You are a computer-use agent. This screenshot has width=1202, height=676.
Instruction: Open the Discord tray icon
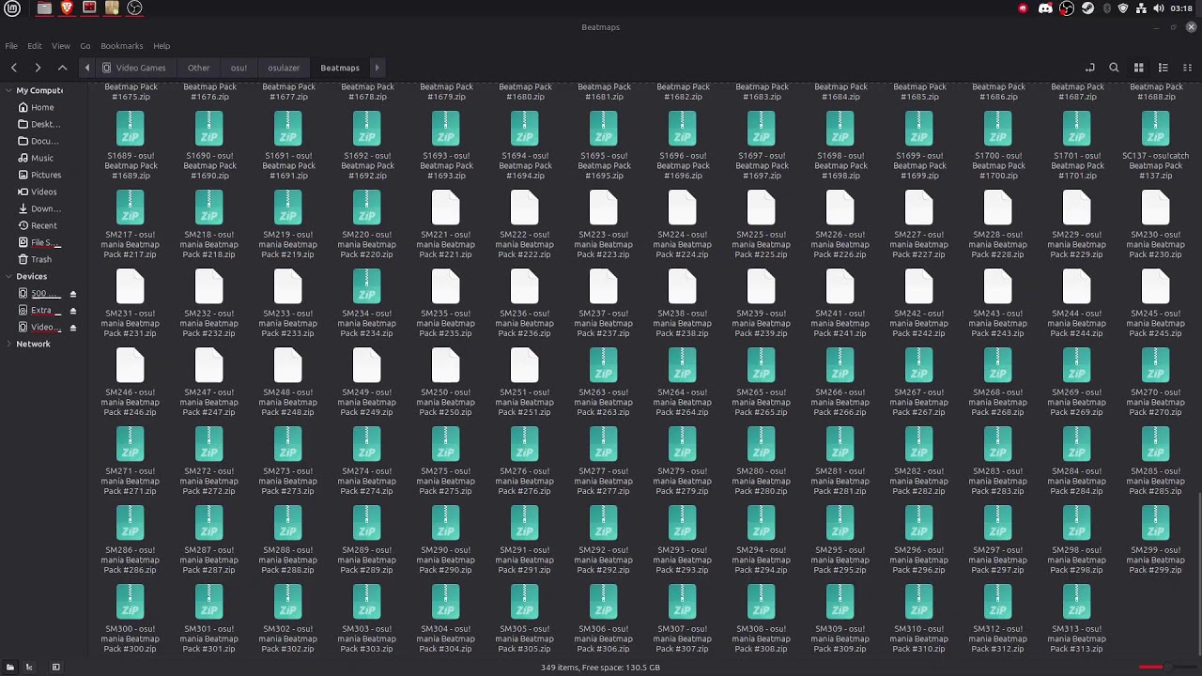[x=1045, y=8]
